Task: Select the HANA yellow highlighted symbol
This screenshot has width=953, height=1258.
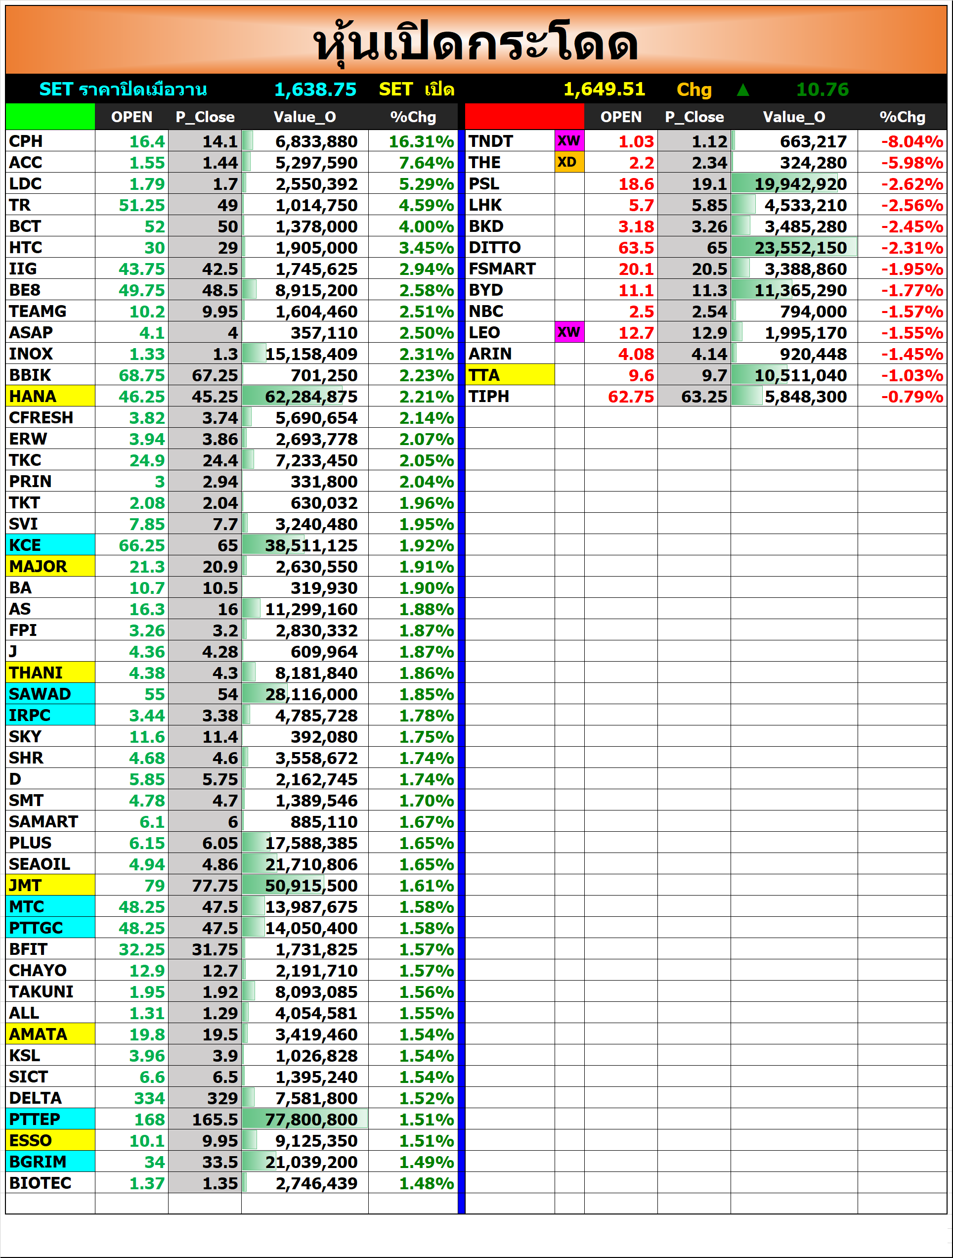Action: [50, 396]
